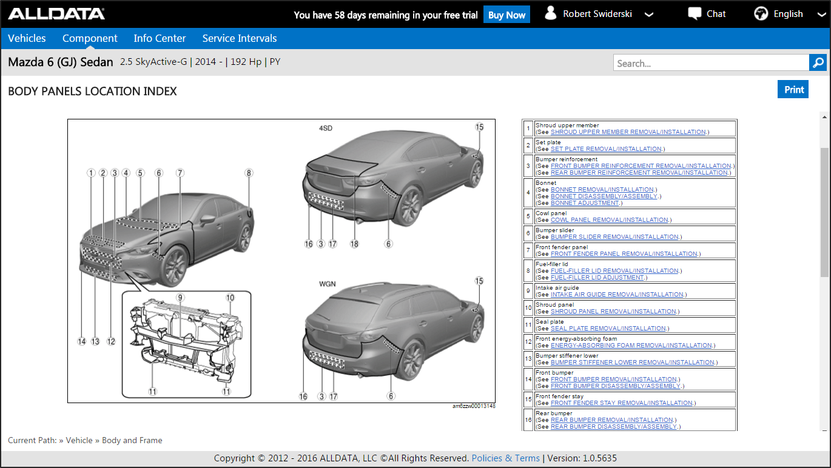Viewport: 831px width, 468px height.
Task: Click the "Fuel-filler lid" row text
Action: tap(552, 264)
